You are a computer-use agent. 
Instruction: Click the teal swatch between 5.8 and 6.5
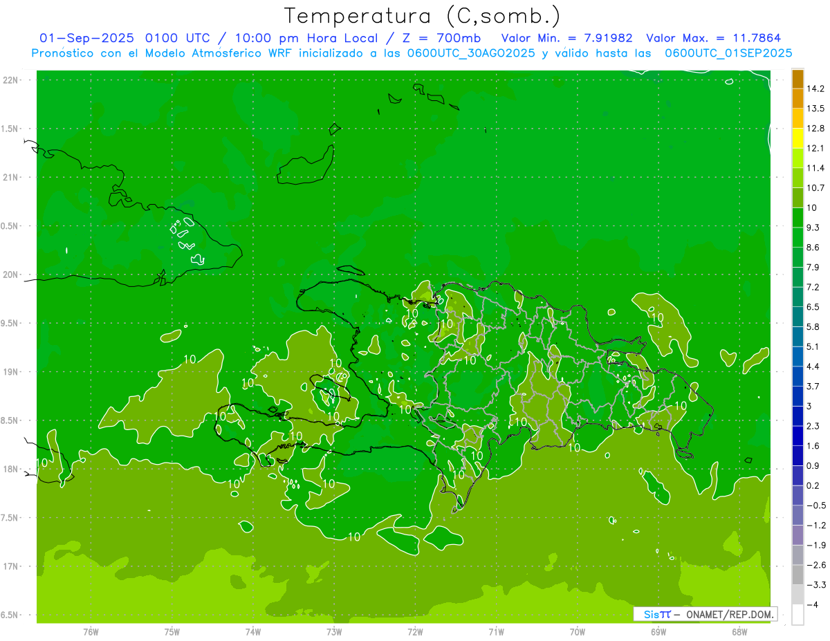797,317
